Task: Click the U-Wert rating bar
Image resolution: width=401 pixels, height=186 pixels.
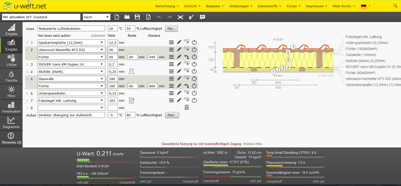Action: [106, 160]
